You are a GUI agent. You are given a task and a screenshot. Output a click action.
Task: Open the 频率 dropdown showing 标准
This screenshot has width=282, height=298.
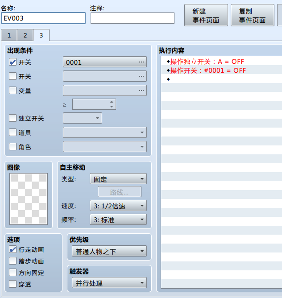pos(118,219)
